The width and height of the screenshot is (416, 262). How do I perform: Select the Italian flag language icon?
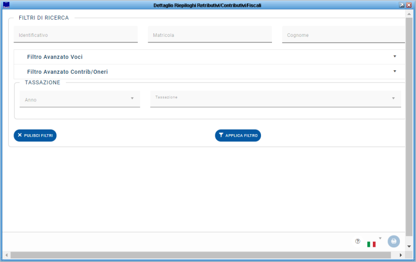tap(371, 244)
